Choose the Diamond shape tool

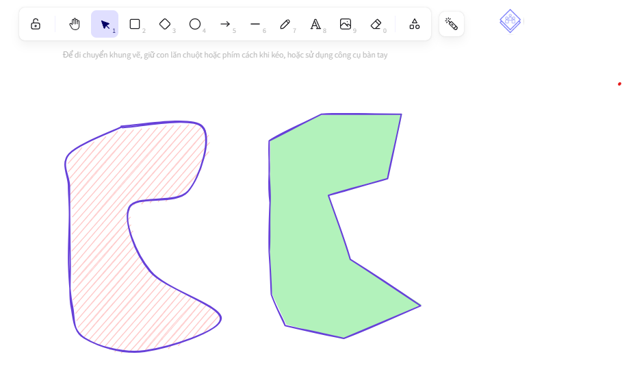tap(165, 24)
